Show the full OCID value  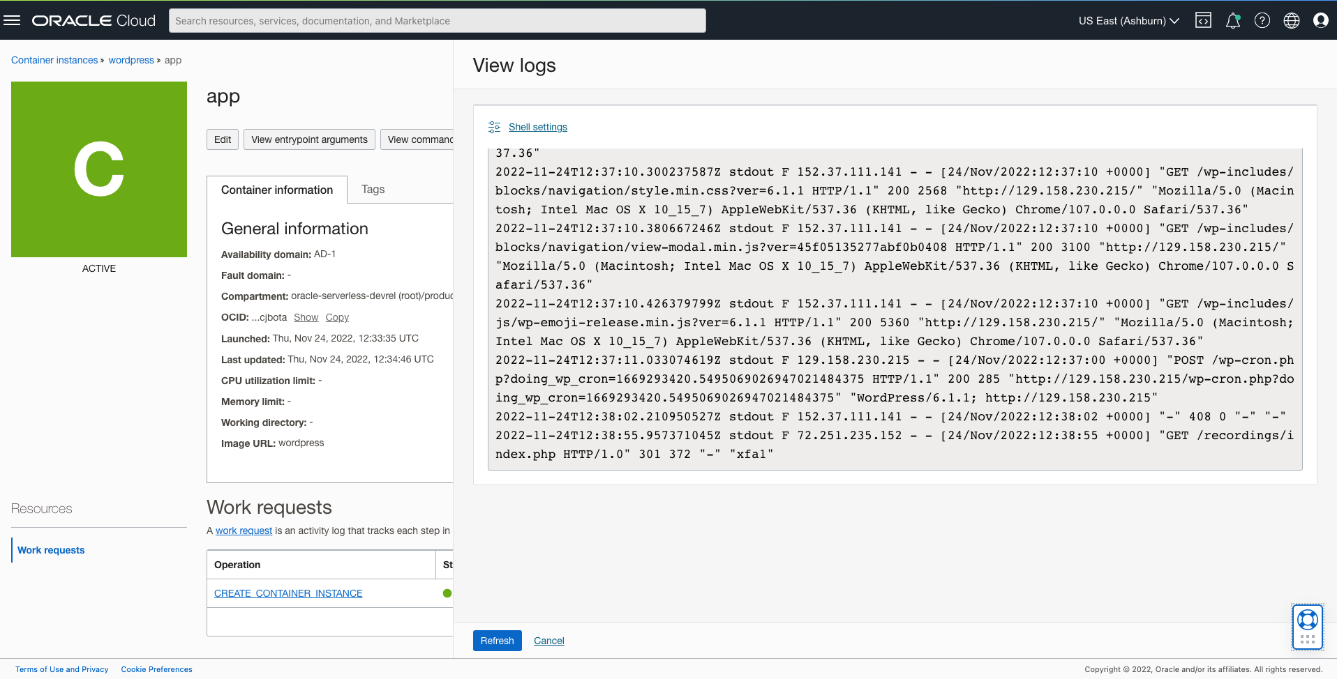tap(306, 317)
